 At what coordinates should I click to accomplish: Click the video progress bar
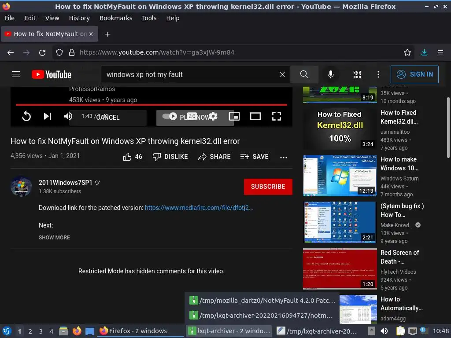pyautogui.click(x=152, y=105)
